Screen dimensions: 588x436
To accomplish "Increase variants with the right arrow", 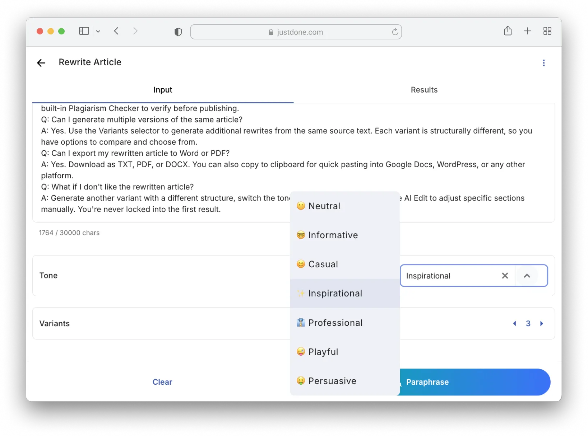I will tap(541, 323).
